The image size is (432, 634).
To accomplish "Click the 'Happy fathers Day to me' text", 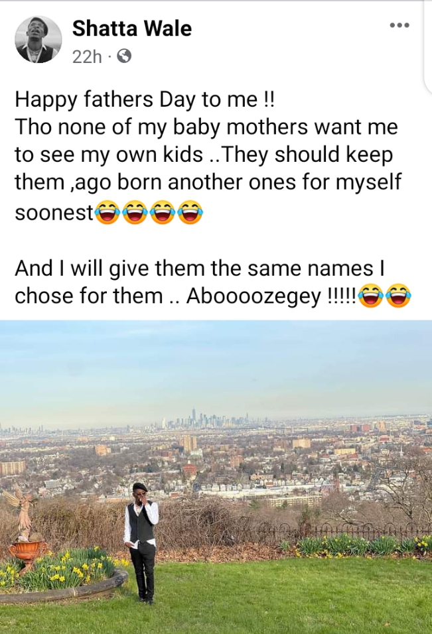I will click(x=145, y=100).
